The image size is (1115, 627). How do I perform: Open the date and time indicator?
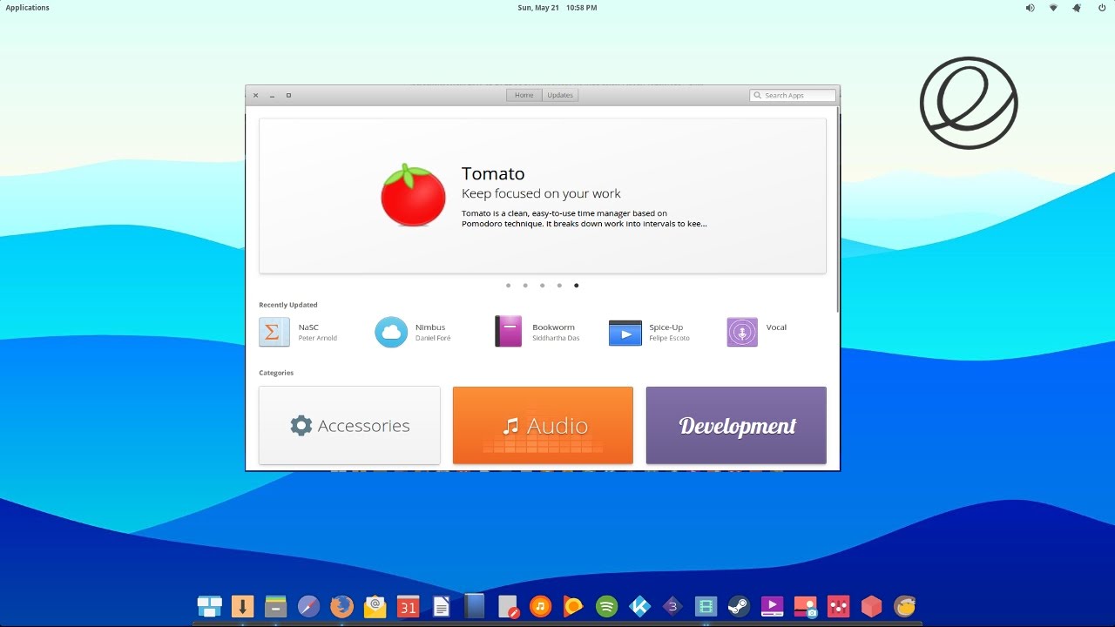click(557, 8)
